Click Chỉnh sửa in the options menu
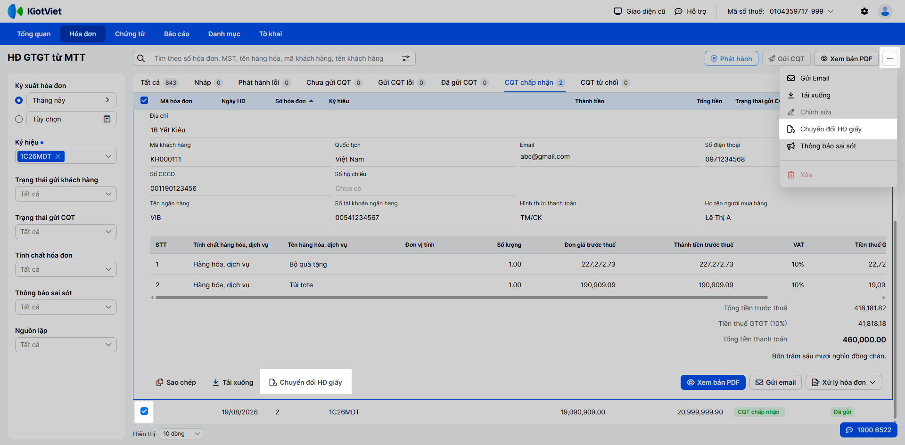 pyautogui.click(x=838, y=112)
